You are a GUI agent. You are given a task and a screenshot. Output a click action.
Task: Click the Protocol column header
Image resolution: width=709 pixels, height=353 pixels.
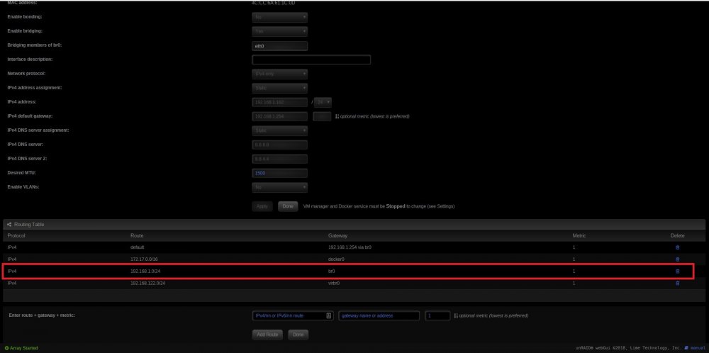[x=16, y=236]
